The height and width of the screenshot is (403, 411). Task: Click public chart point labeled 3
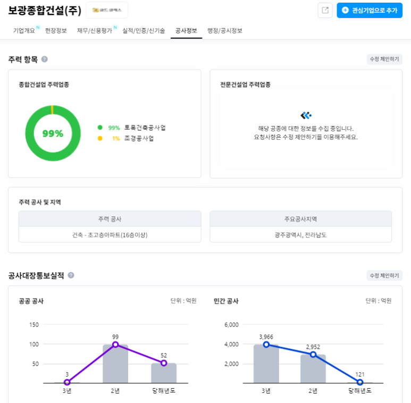[67, 382]
